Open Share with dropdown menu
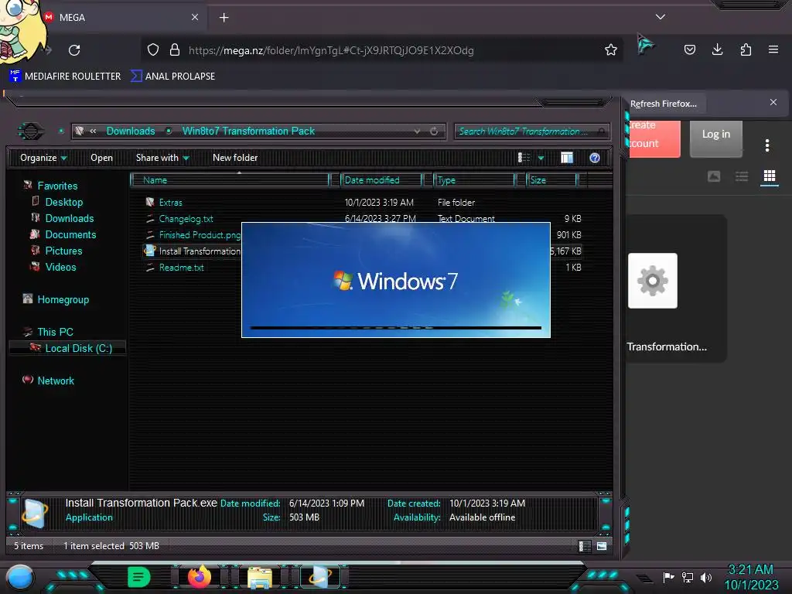This screenshot has height=594, width=792. (x=162, y=158)
